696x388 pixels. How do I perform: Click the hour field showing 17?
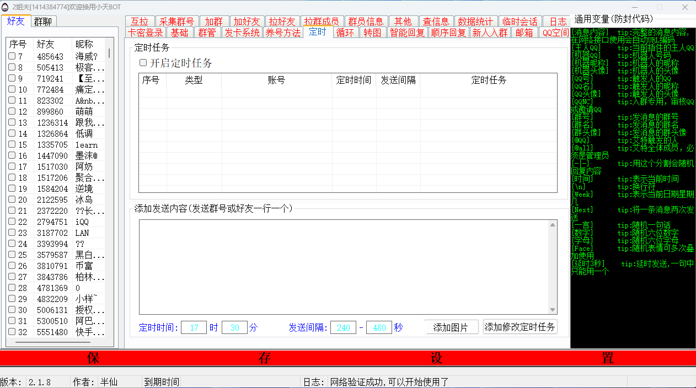194,327
